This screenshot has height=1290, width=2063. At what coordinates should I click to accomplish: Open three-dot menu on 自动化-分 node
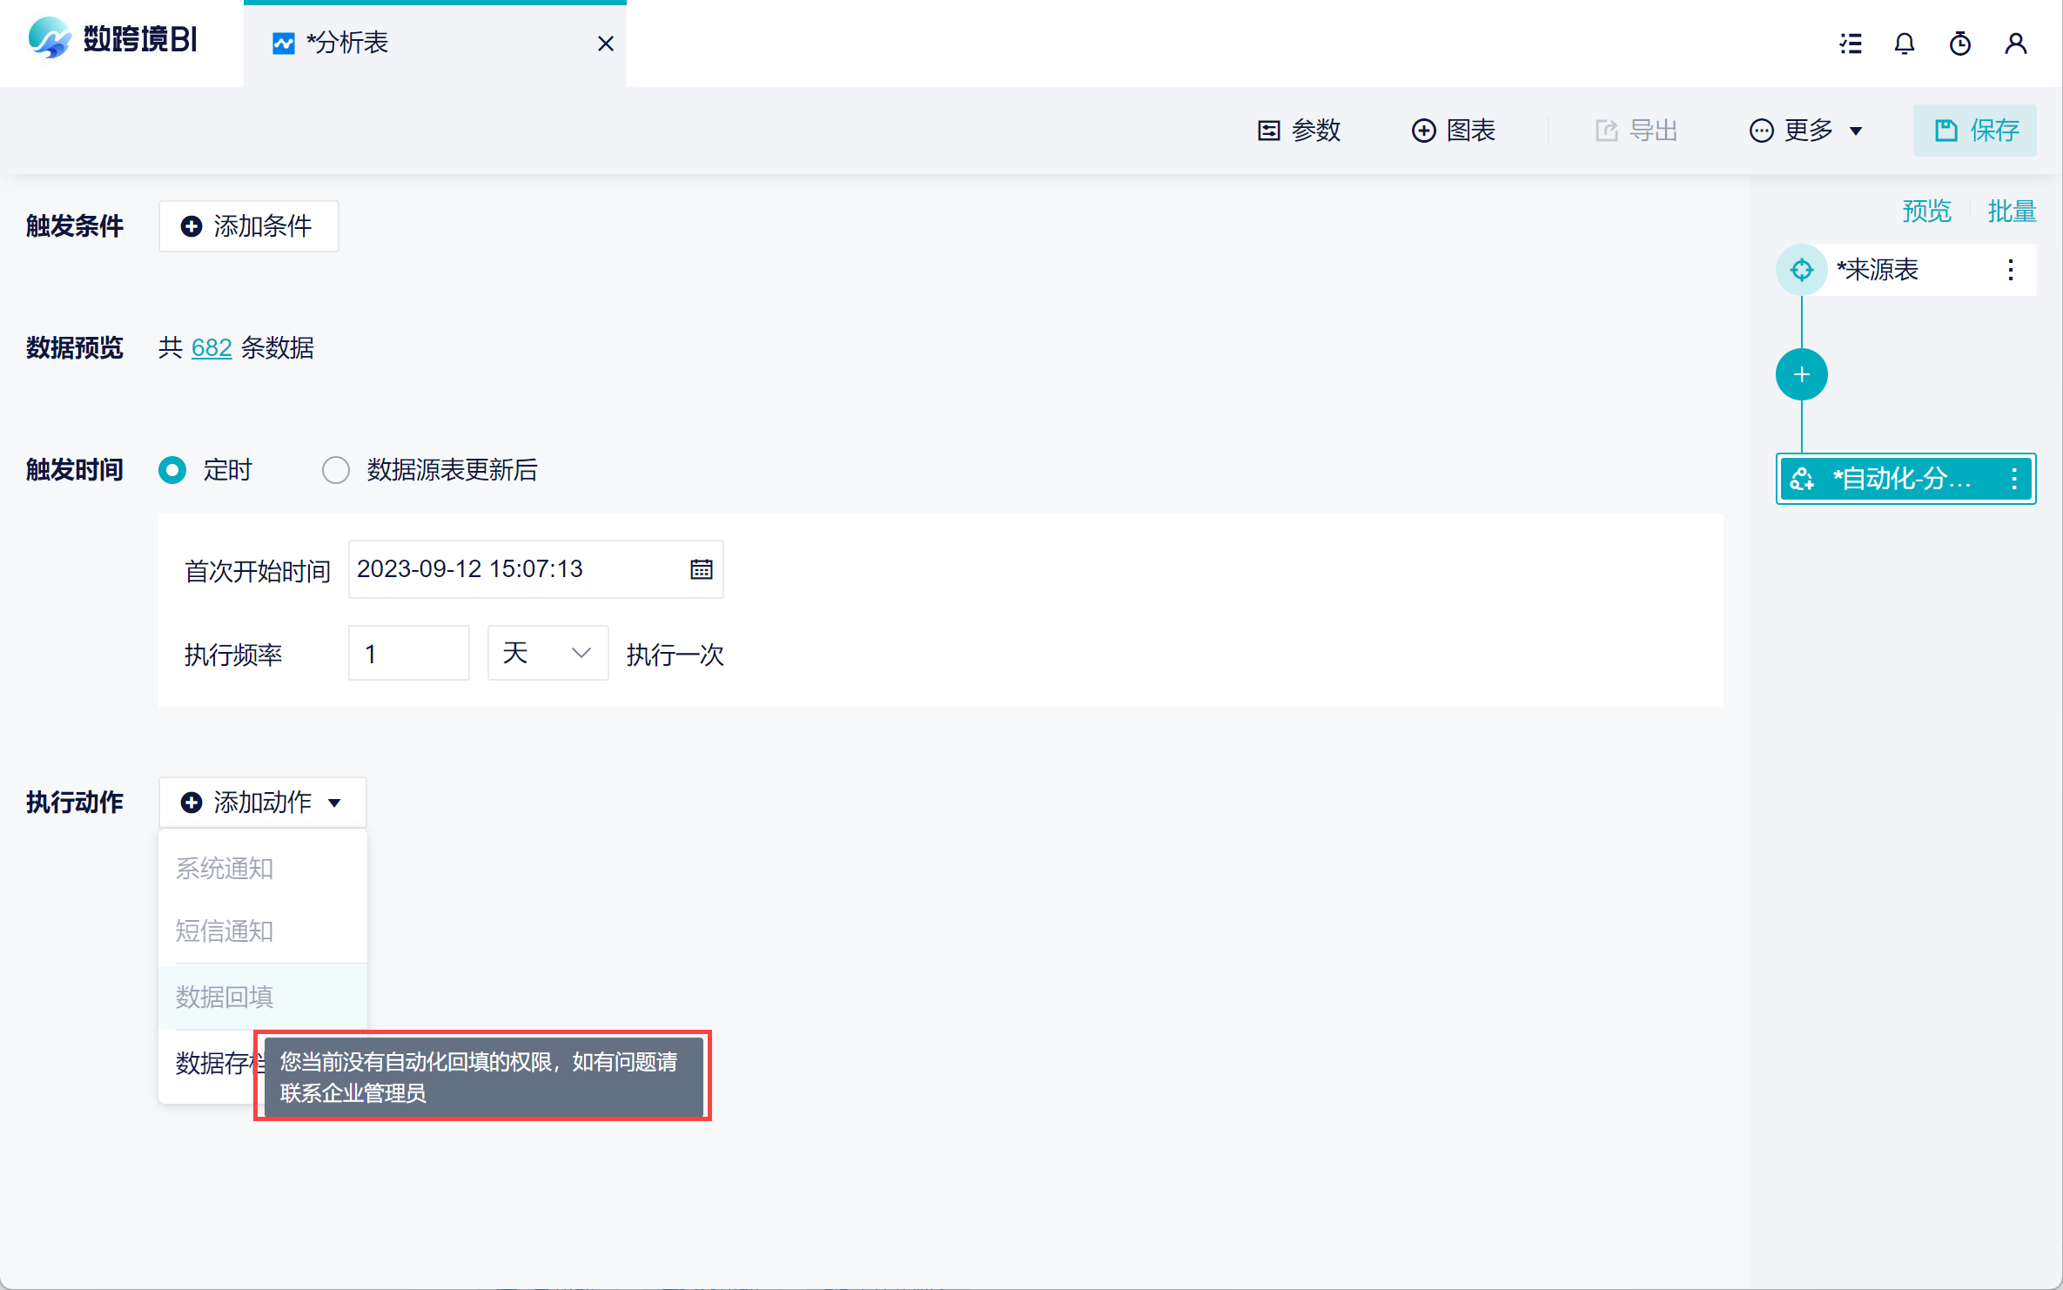tap(2013, 479)
